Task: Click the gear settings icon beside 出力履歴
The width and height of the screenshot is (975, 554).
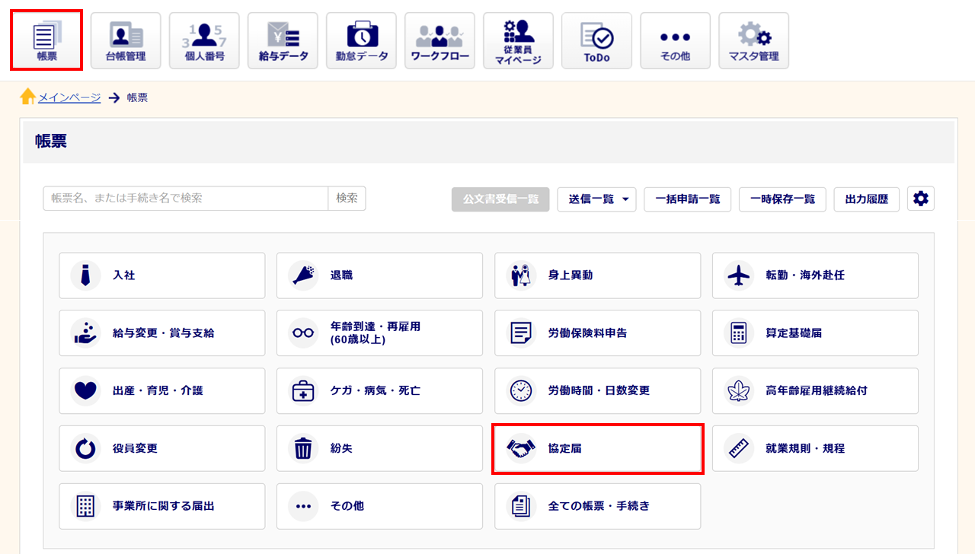Action: tap(920, 199)
